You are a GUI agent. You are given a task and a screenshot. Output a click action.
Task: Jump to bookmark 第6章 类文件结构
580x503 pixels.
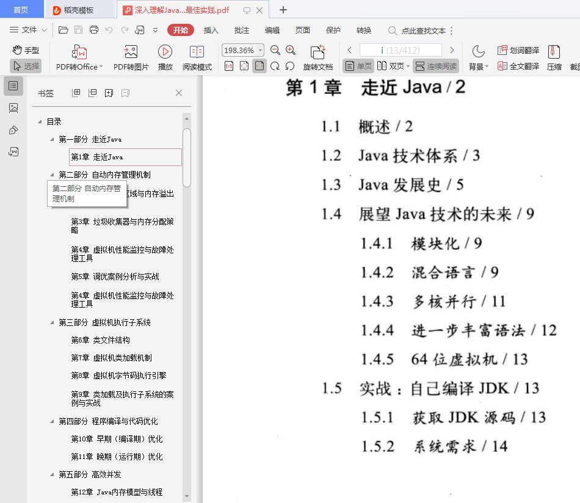[x=100, y=340]
